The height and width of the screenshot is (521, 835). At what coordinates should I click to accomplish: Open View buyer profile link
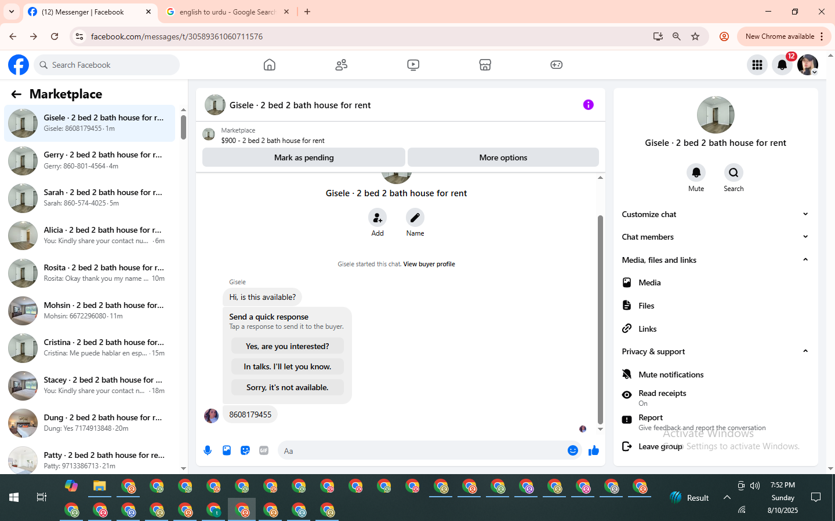coord(429,264)
